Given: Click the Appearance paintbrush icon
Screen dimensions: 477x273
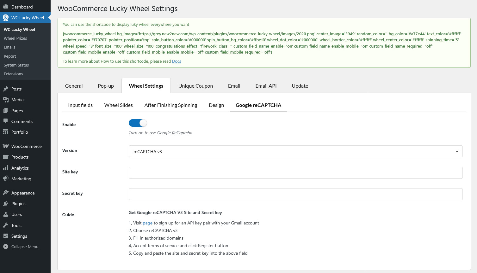Looking at the screenshot, I should (6, 193).
